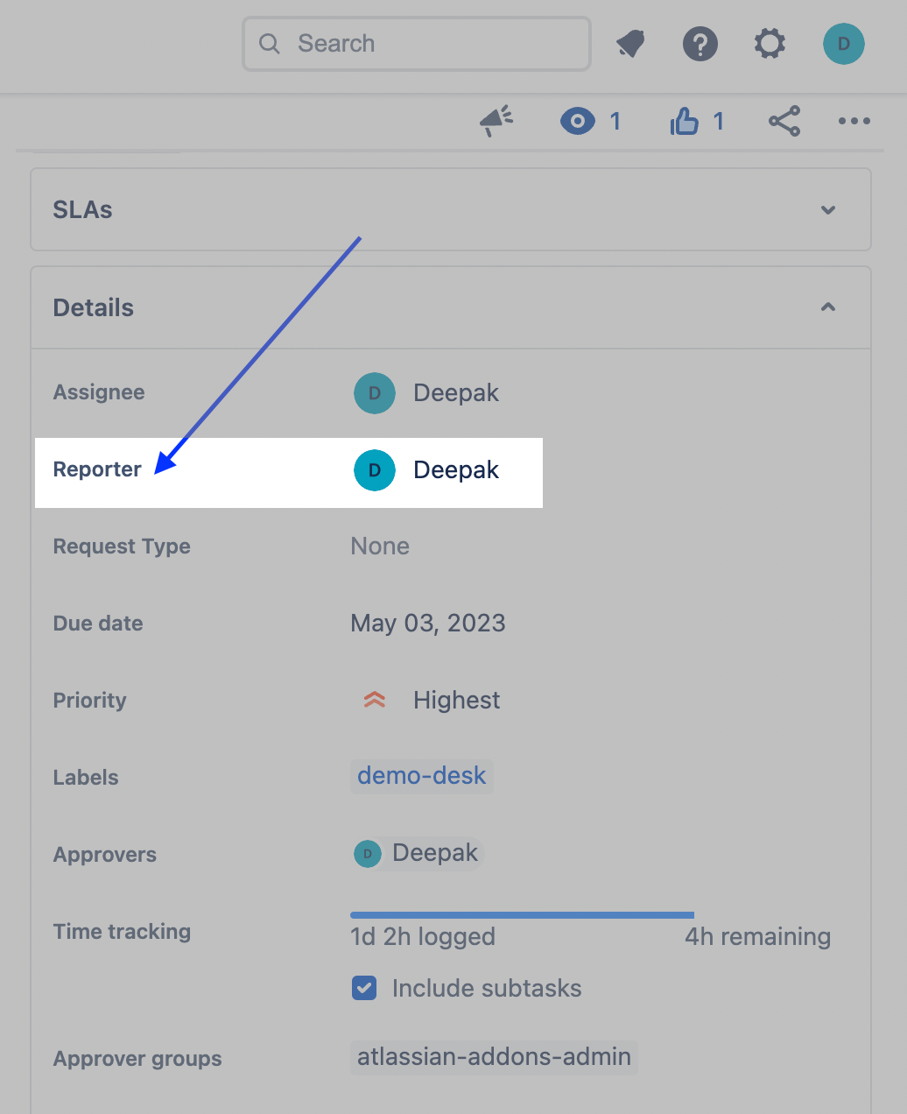The image size is (907, 1114).
Task: Open the Request Type None field
Action: point(380,546)
